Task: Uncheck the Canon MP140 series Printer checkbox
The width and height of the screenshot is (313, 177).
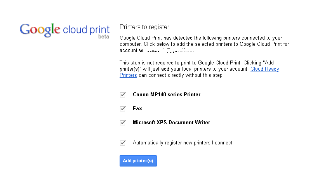Action: coord(123,95)
